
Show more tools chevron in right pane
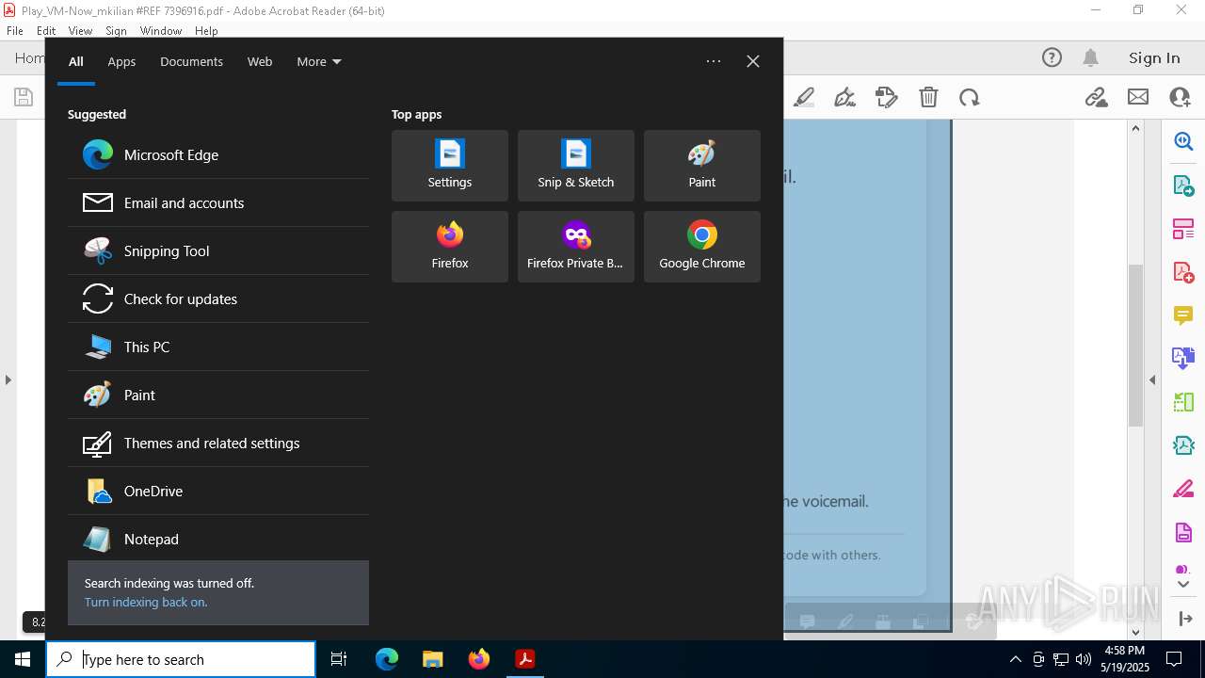tap(1183, 585)
